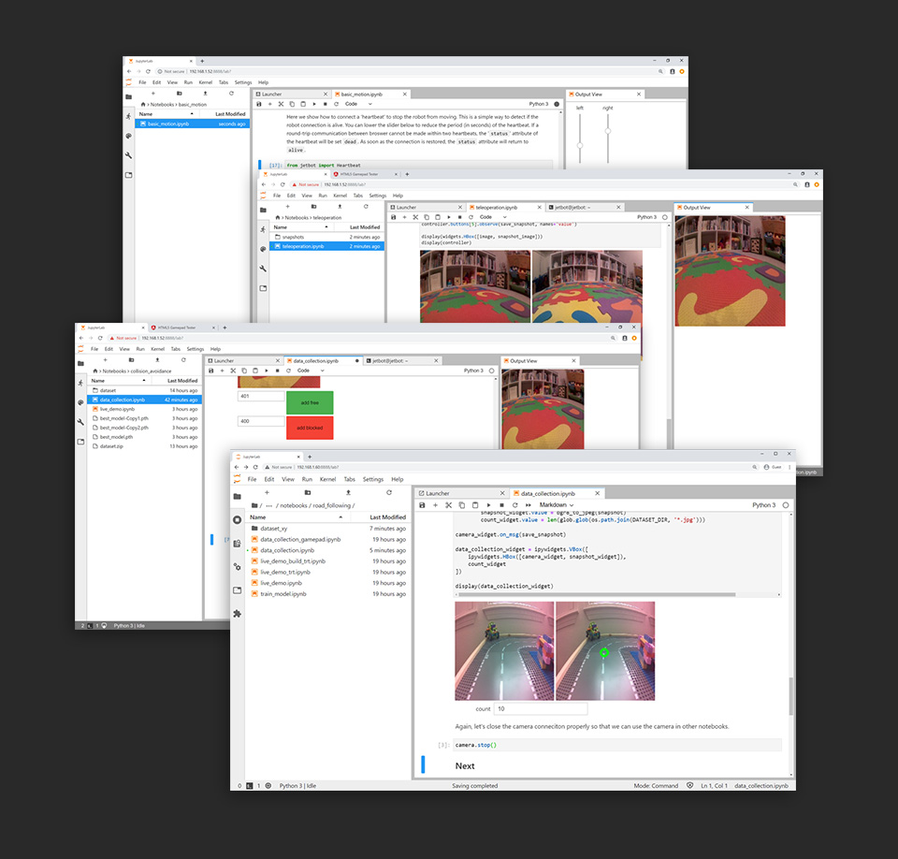Click the new folder icon in the road_following file browser
The width and height of the screenshot is (898, 859).
[x=308, y=491]
